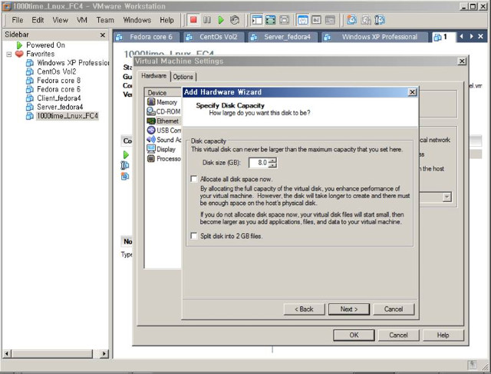Click the take snapshot toolbar icon
The height and width of the screenshot is (374, 491).
[x=351, y=20]
